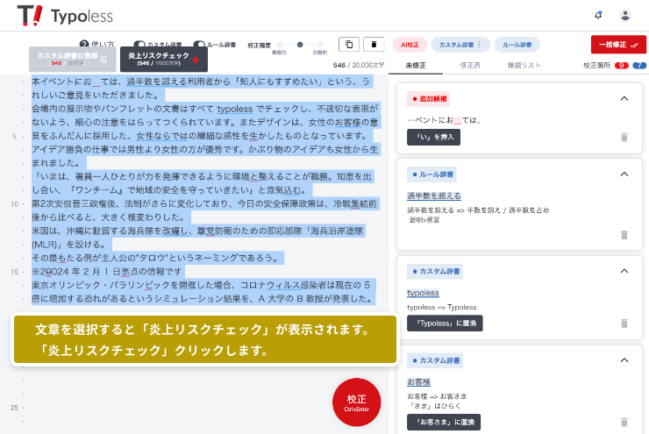Click the blue 7 correction count badge
Image resolution: width=649 pixels, height=434 pixels.
click(x=639, y=66)
